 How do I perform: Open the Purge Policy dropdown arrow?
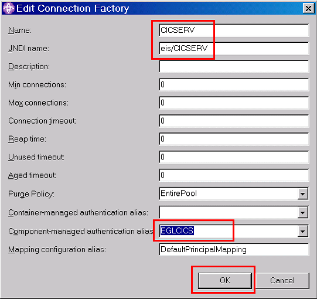[302, 193]
